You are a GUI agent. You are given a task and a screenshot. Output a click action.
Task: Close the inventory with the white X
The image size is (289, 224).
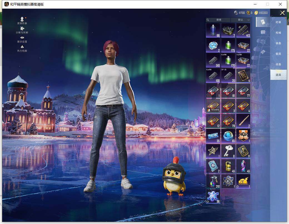(x=282, y=13)
